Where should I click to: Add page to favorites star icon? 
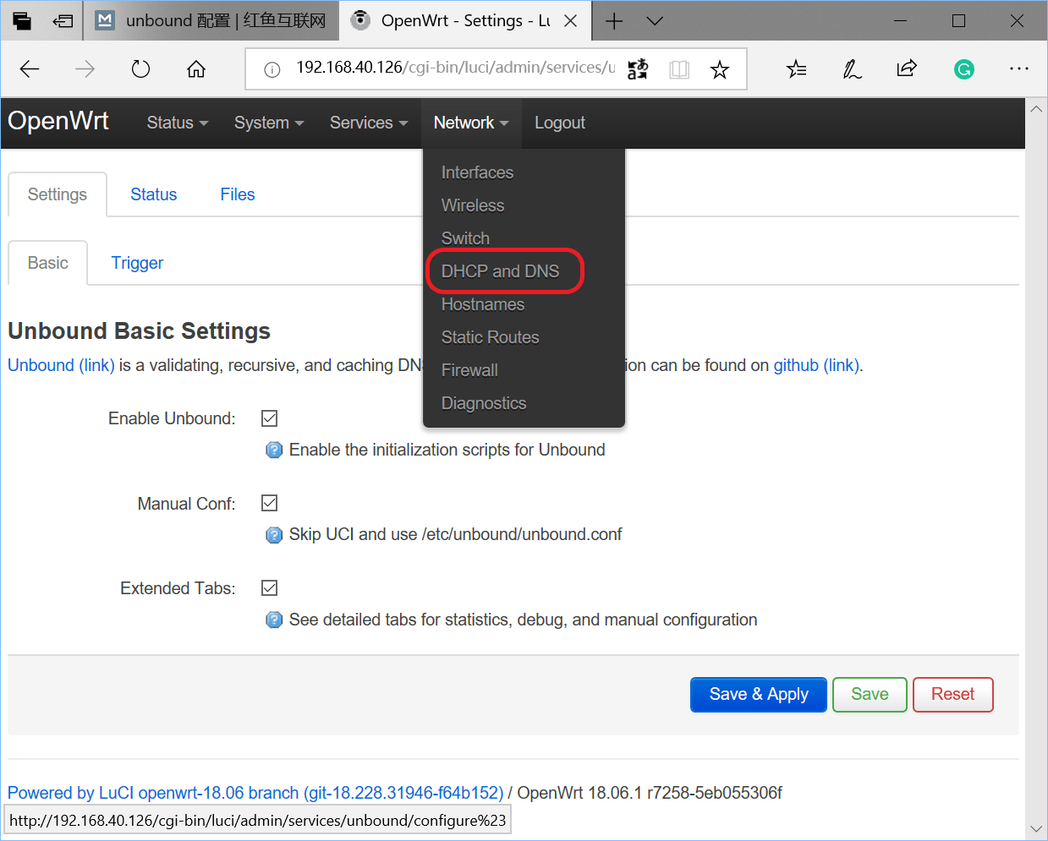click(720, 69)
